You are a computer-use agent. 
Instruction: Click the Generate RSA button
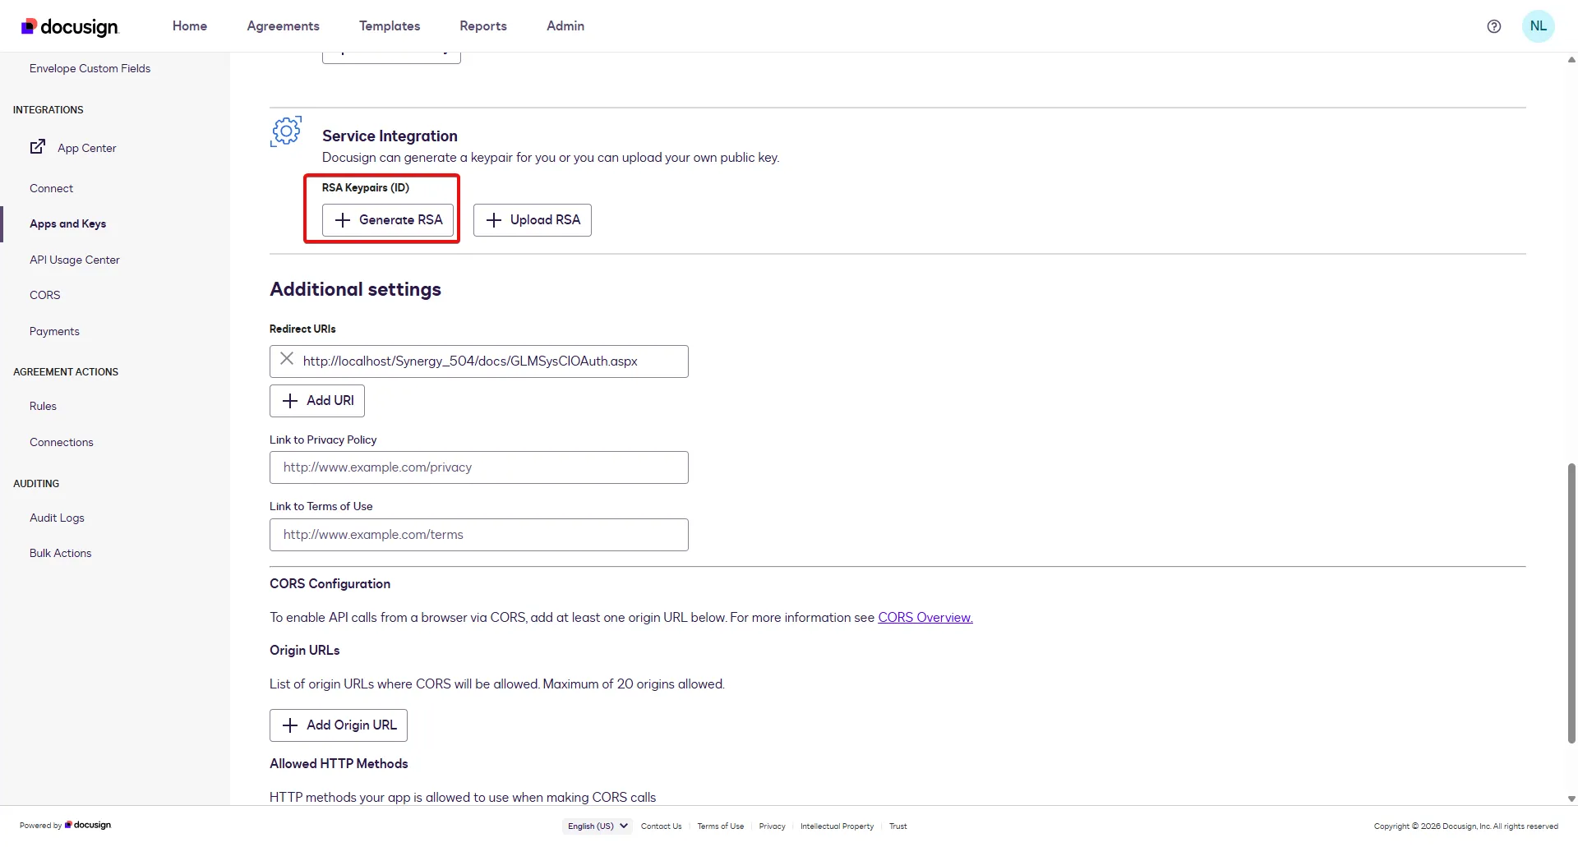click(x=388, y=219)
